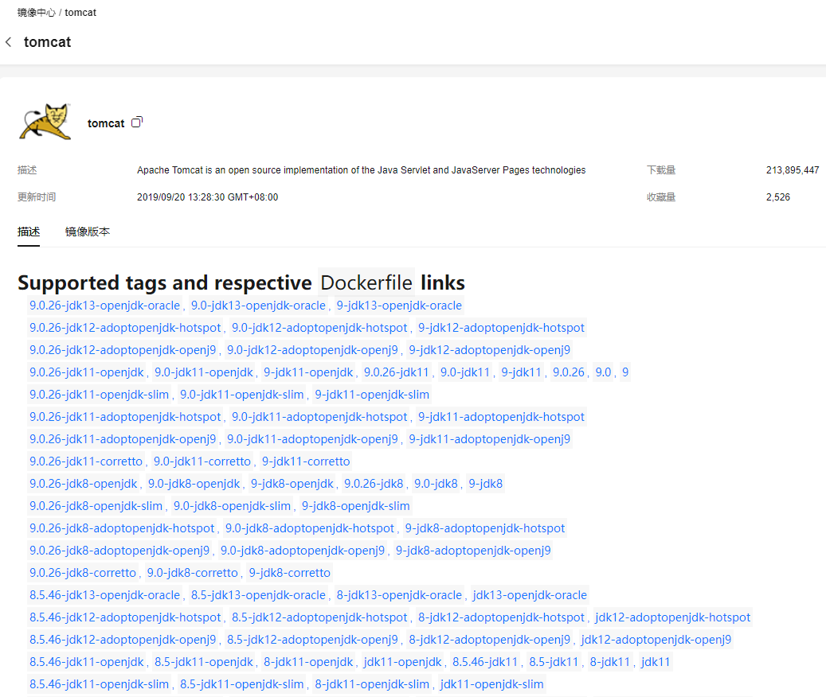826x697 pixels.
Task: Open the jdk12-adoptopenjdk-hotspot link
Action: coord(673,617)
